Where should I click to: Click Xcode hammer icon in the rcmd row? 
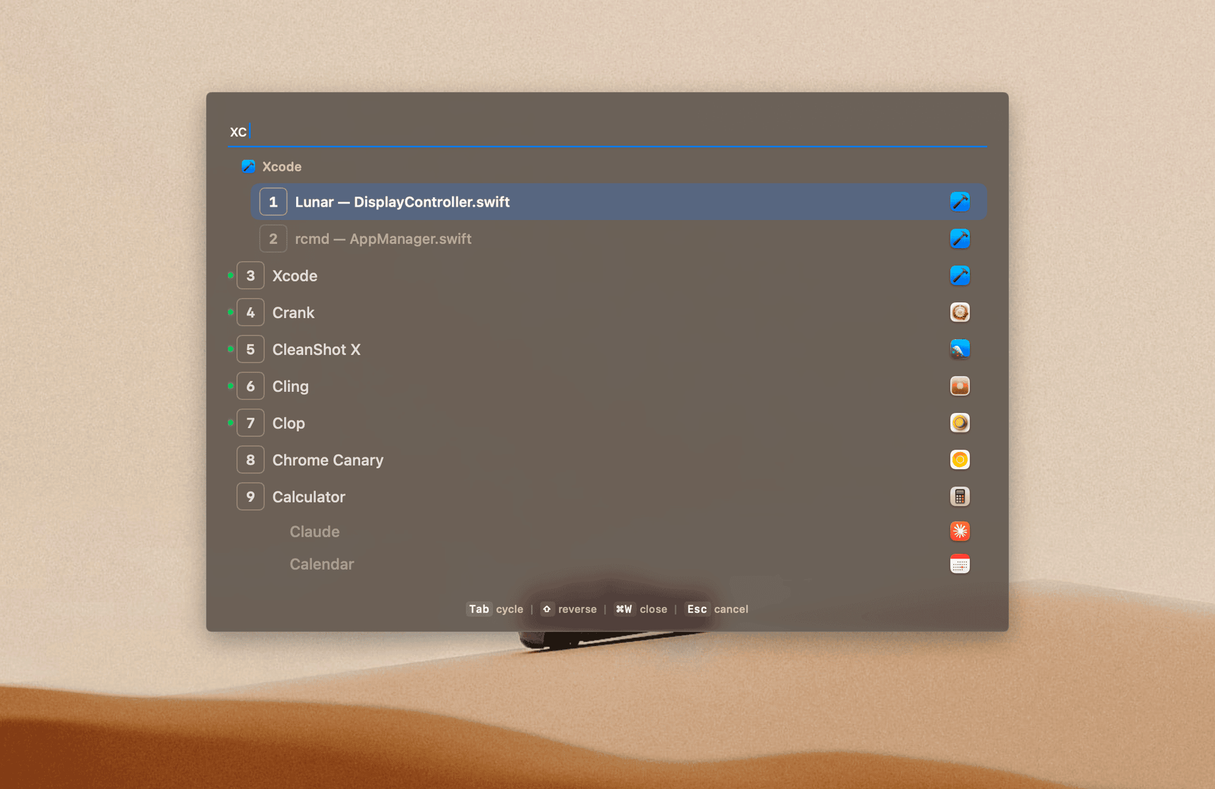pyautogui.click(x=959, y=238)
